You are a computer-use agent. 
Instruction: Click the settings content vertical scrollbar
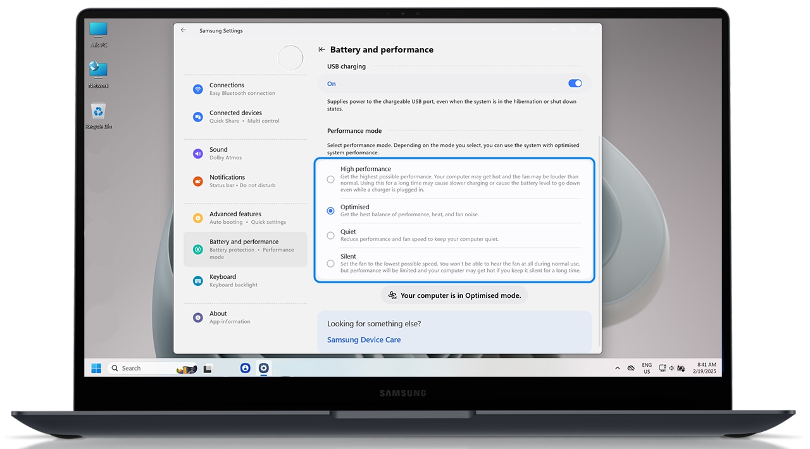tap(599, 242)
